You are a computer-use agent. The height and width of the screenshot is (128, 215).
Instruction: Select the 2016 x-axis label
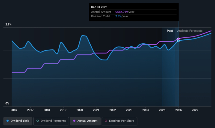coord(14,110)
